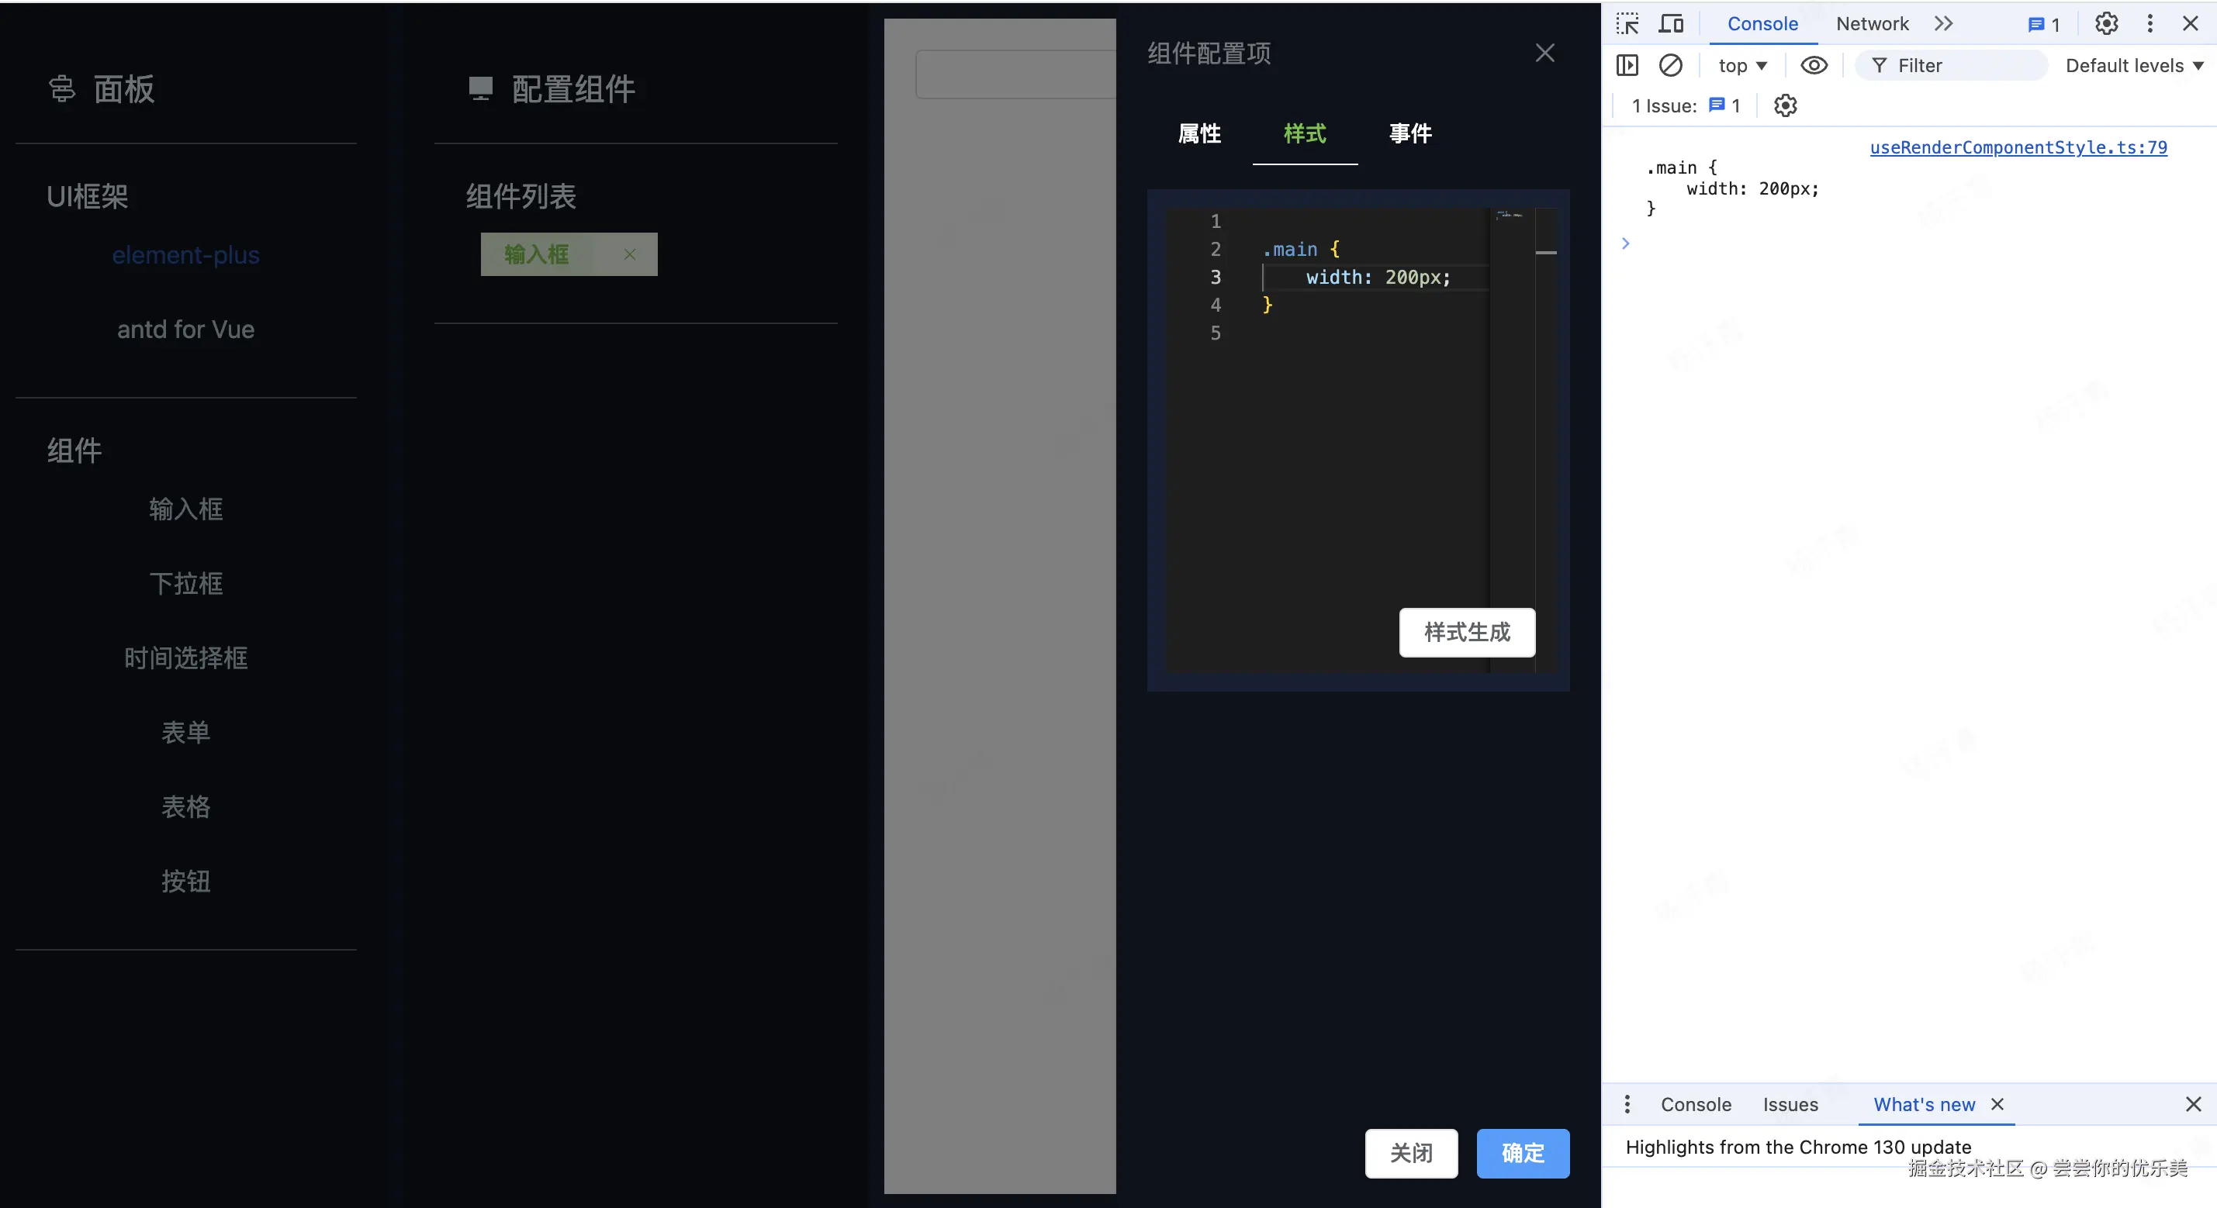Select the 事件 tab in 组件配置项
This screenshot has width=2217, height=1208.
(1409, 133)
